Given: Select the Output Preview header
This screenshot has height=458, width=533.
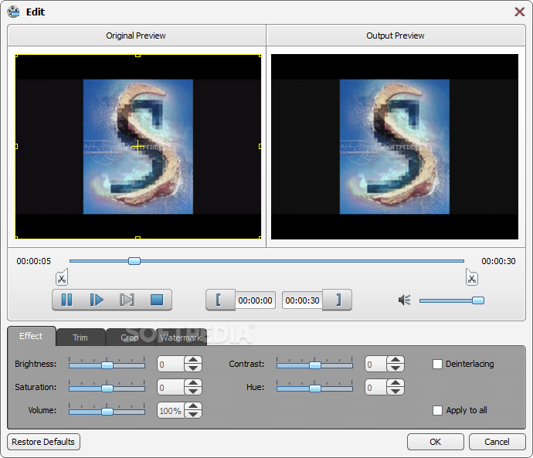Looking at the screenshot, I should [396, 36].
